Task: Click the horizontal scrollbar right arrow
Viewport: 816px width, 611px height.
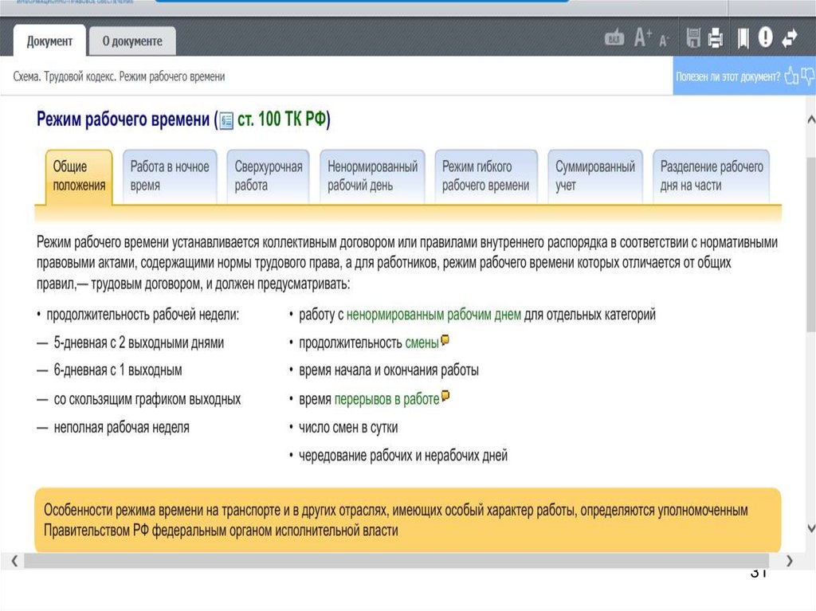Action: tap(790, 561)
